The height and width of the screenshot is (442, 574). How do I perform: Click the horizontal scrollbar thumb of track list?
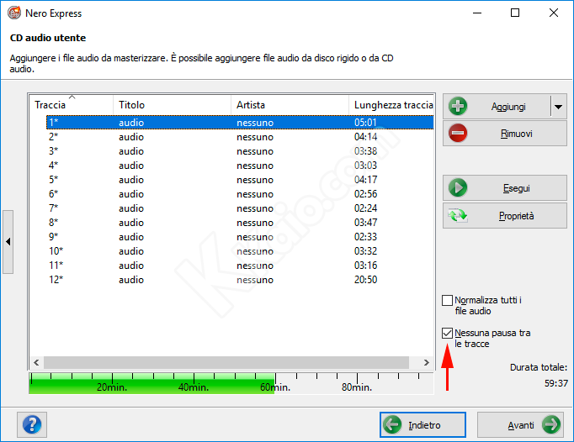coord(226,363)
